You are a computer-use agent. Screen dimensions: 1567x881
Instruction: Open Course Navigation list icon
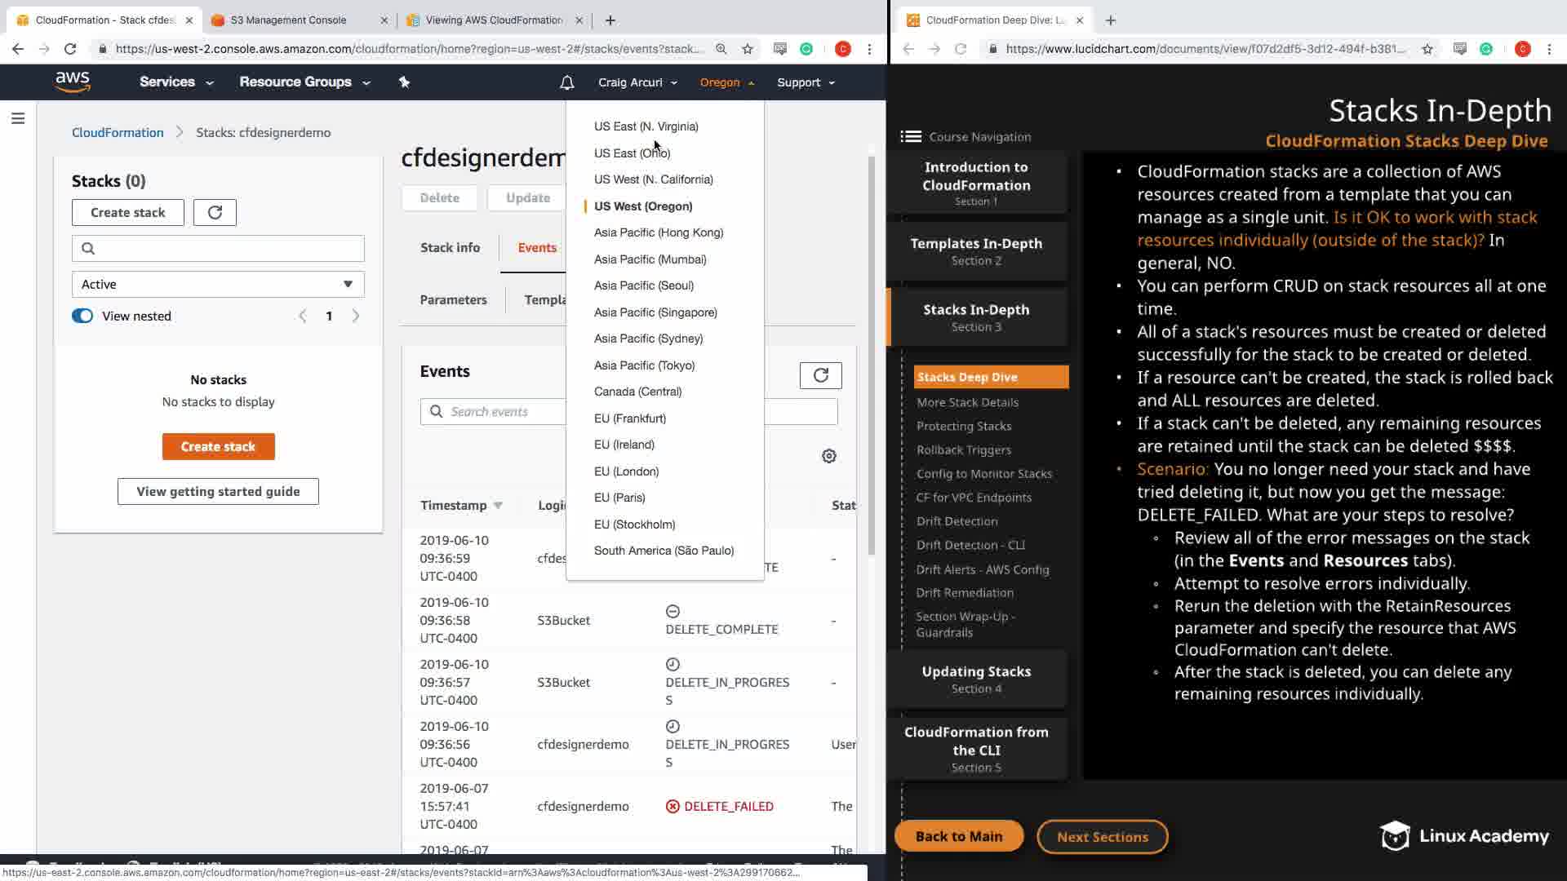point(911,137)
